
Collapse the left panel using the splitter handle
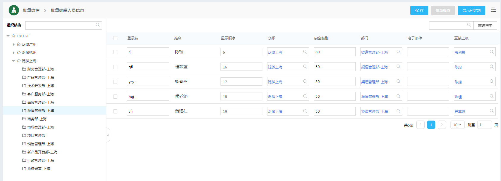coord(108,135)
